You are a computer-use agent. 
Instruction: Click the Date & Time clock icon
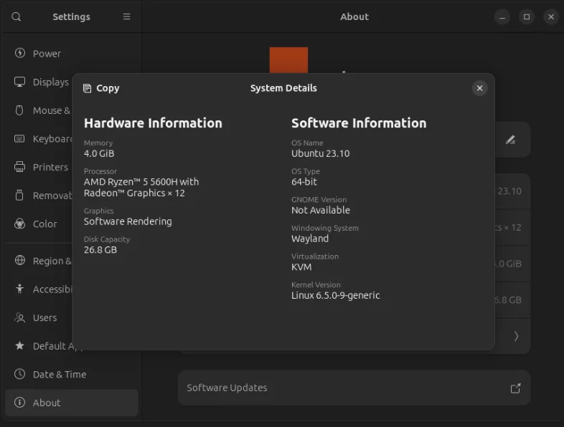[20, 374]
